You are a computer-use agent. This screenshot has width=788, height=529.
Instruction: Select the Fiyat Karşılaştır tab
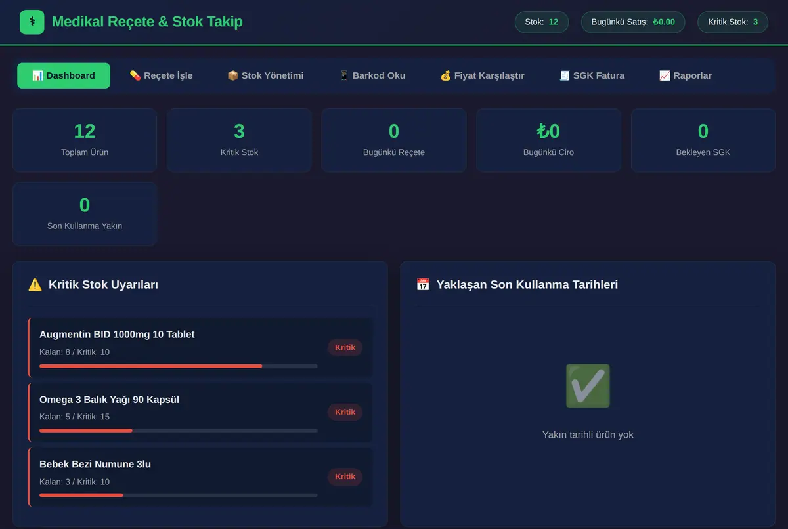tap(482, 75)
